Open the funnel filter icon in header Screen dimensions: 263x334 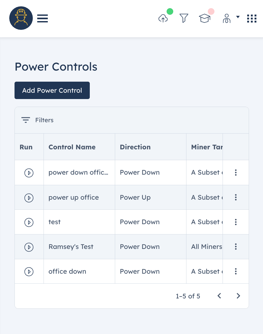184,18
